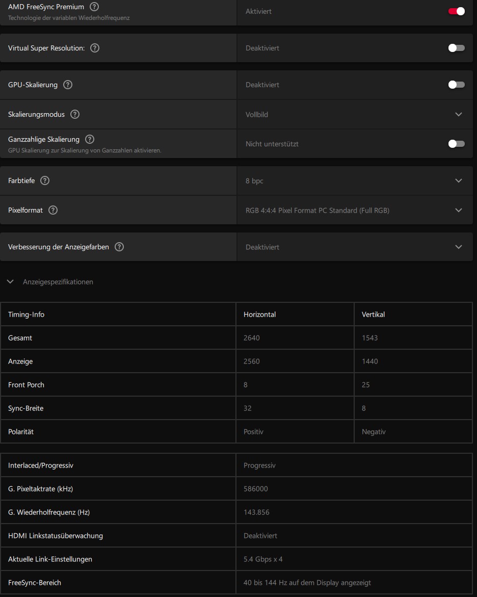The width and height of the screenshot is (477, 597).
Task: Show help for Skalierungsmodus
Action: pos(75,114)
